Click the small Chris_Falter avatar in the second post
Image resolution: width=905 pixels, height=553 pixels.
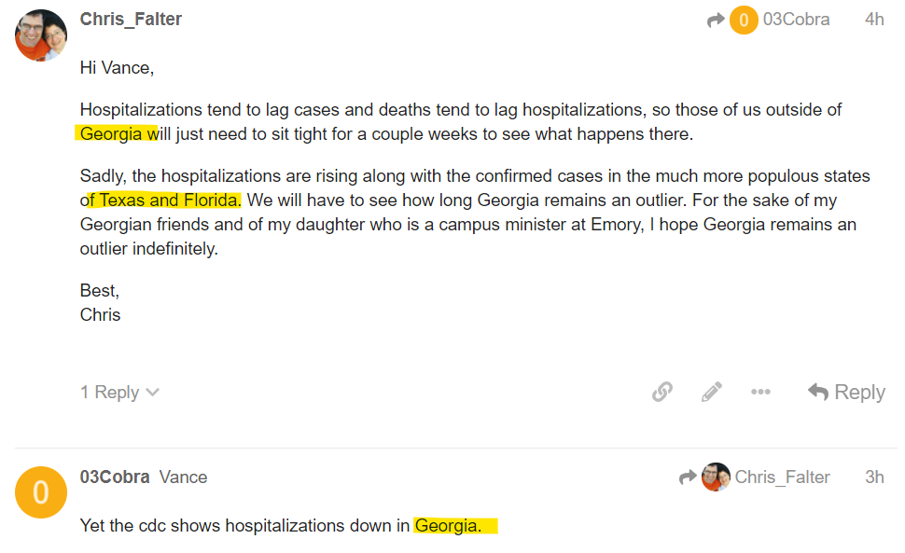click(716, 477)
